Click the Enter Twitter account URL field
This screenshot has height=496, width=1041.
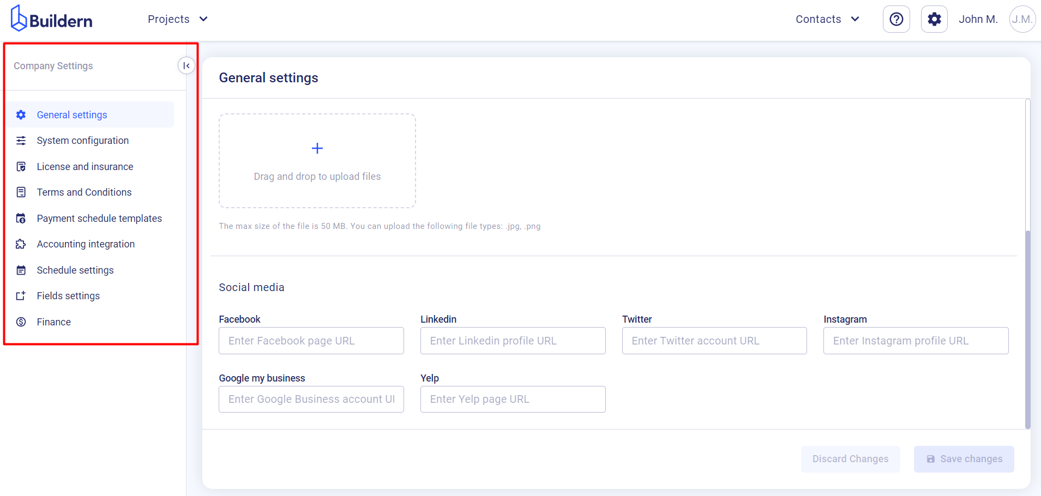(x=714, y=340)
